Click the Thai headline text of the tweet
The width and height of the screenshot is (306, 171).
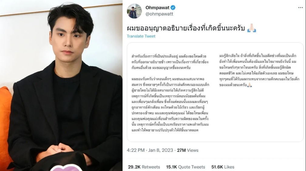click(186, 28)
